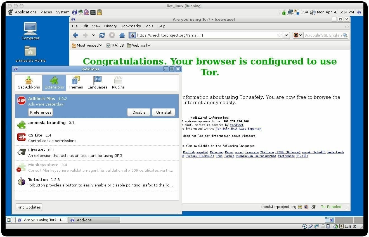Screen dimensions: 369x237
Task: Open the File menu in Iceweasel
Action: (75, 26)
